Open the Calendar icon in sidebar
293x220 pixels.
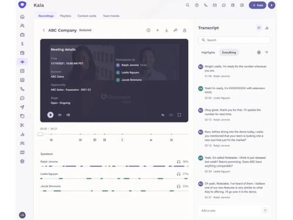point(22,53)
